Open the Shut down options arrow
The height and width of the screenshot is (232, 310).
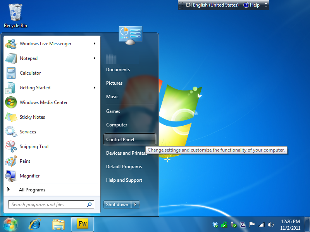pyautogui.click(x=135, y=205)
